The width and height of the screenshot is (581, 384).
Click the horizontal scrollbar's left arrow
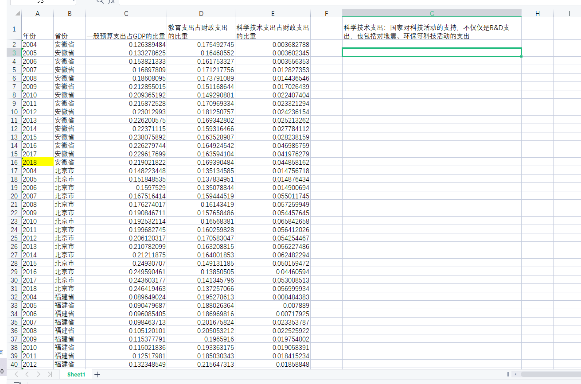(515, 374)
